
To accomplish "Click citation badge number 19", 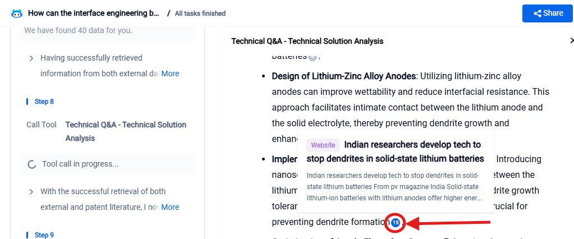I will tap(396, 223).
